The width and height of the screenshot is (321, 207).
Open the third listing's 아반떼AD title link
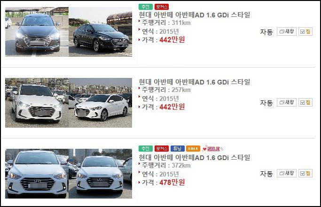(194, 158)
